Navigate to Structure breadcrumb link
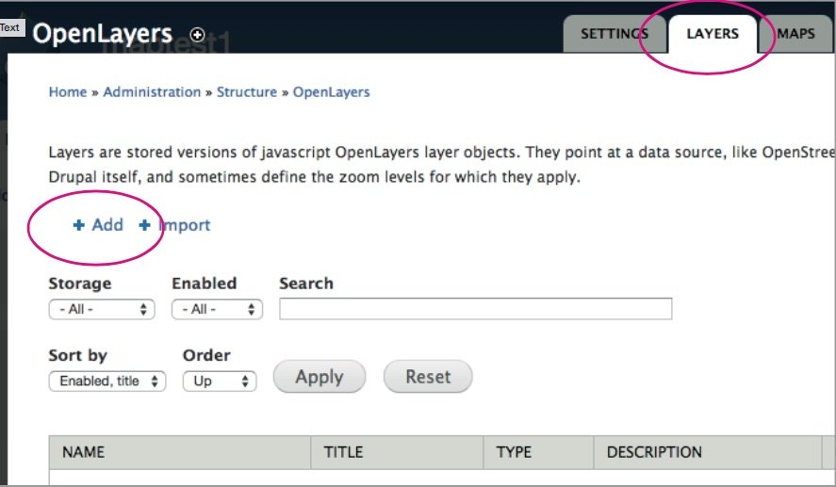This screenshot has height=487, width=836. pyautogui.click(x=247, y=92)
